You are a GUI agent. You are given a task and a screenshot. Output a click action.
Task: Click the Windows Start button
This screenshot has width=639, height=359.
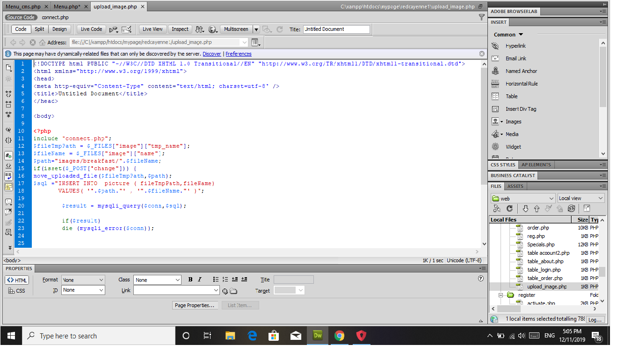coord(11,336)
